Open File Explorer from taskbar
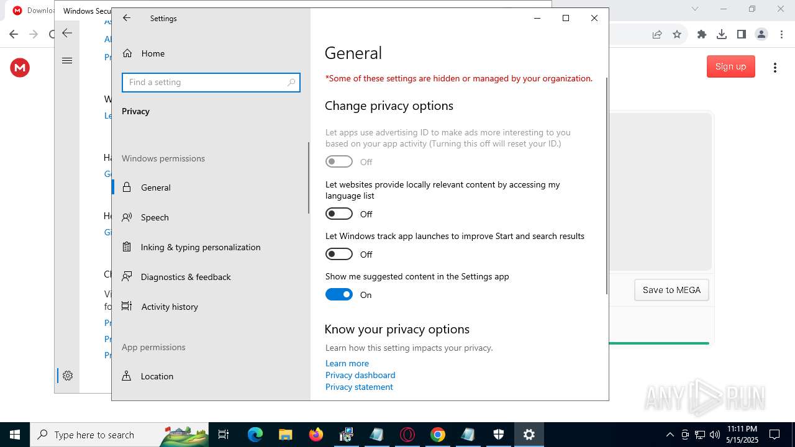The image size is (795, 447). point(285,435)
